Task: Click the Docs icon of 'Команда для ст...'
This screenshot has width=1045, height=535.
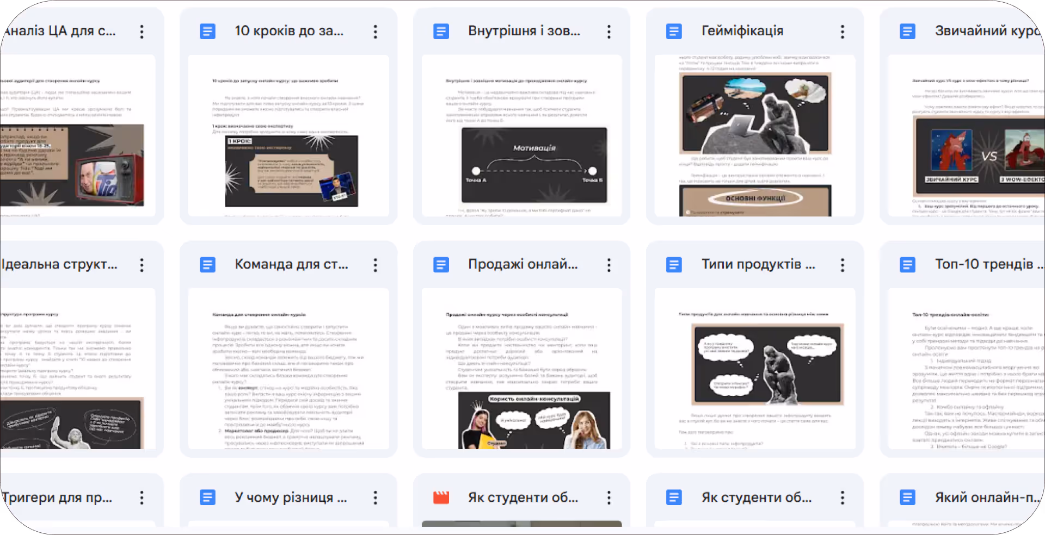Action: tap(207, 265)
